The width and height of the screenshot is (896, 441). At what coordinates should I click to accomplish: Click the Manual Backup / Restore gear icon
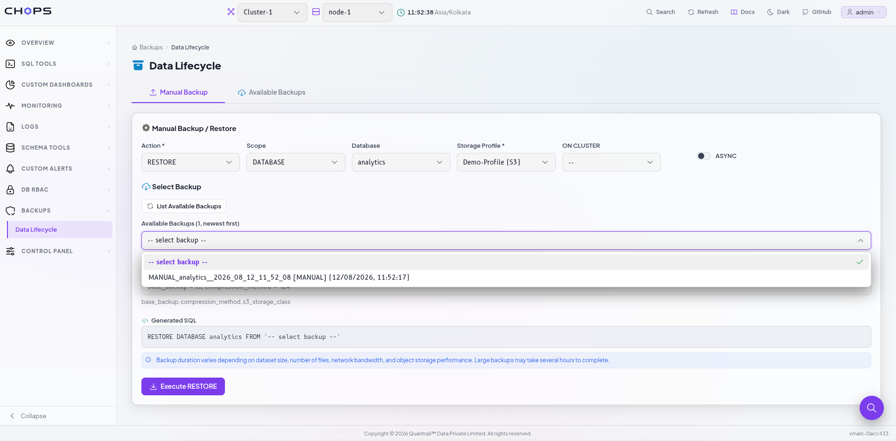[x=146, y=128]
